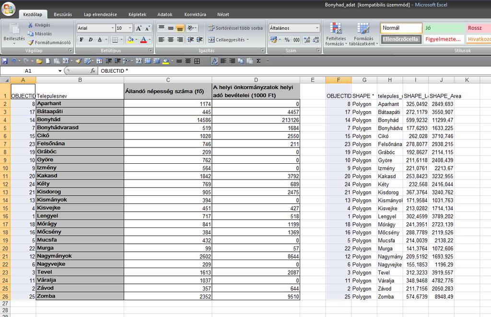Open the font size dropdown

point(130,28)
